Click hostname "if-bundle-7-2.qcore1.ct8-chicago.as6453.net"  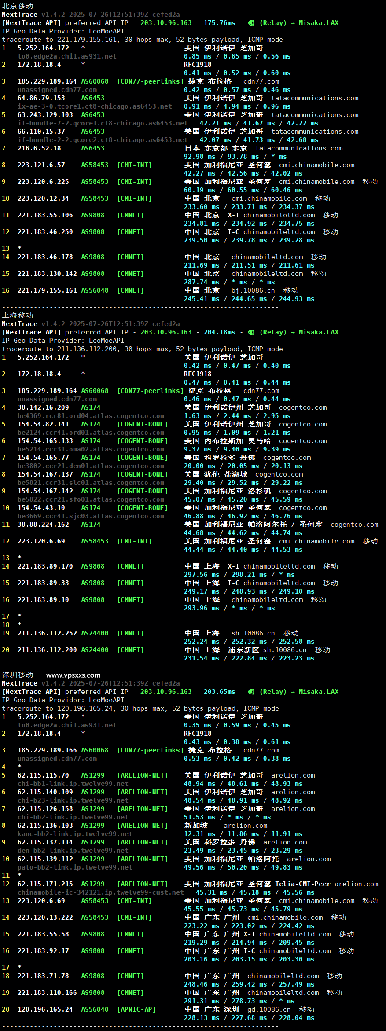pos(103,123)
